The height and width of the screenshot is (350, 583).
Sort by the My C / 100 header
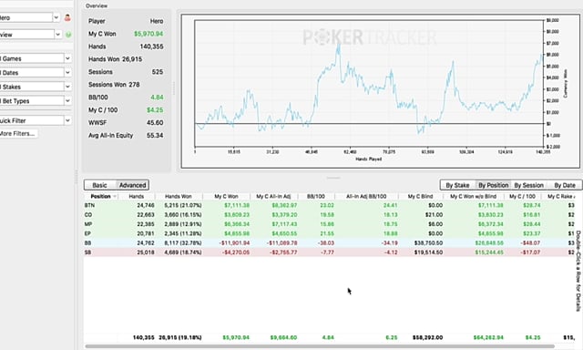(x=522, y=196)
